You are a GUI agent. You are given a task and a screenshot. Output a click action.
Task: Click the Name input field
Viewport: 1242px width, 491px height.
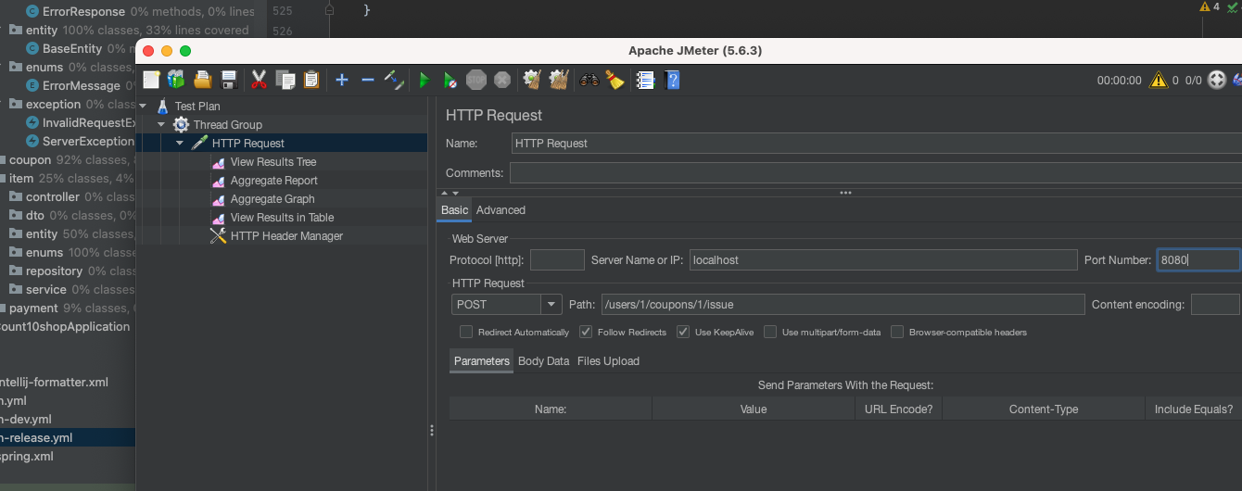(876, 144)
